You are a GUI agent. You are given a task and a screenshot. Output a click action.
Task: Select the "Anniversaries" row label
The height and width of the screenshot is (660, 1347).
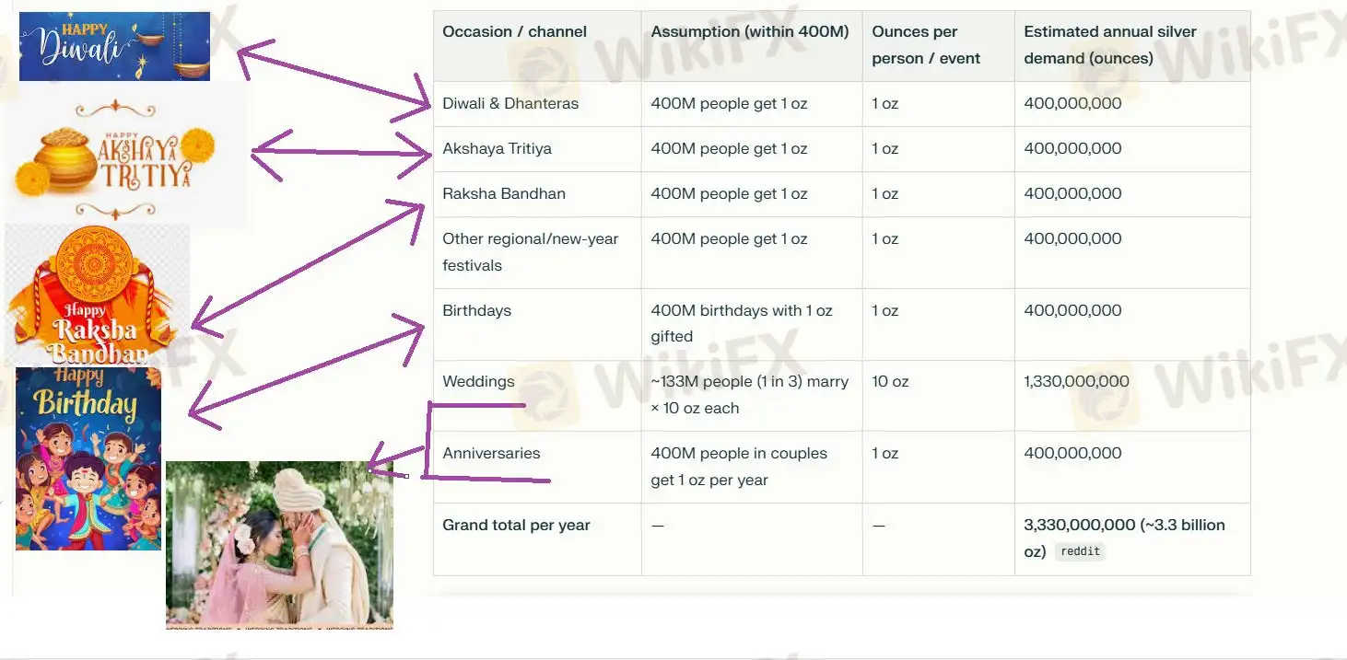[x=491, y=454]
